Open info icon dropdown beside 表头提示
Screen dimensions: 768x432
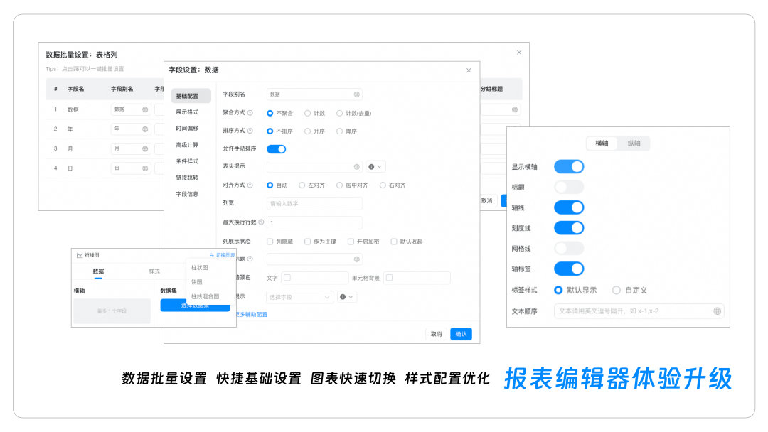pyautogui.click(x=375, y=167)
